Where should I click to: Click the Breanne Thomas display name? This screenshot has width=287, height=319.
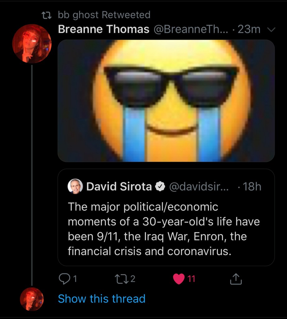point(104,29)
